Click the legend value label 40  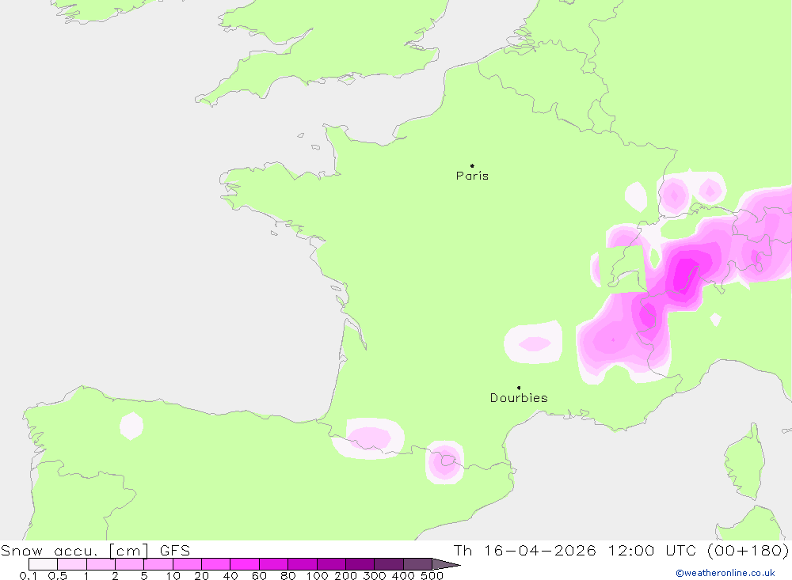(x=230, y=576)
